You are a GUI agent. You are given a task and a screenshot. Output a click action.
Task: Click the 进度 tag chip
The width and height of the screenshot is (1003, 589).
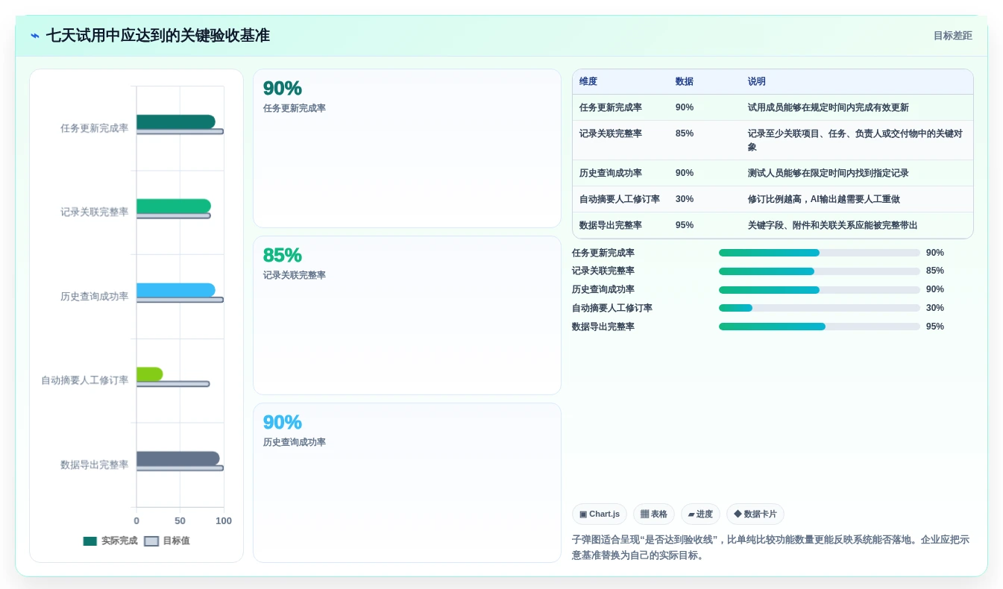(x=700, y=514)
